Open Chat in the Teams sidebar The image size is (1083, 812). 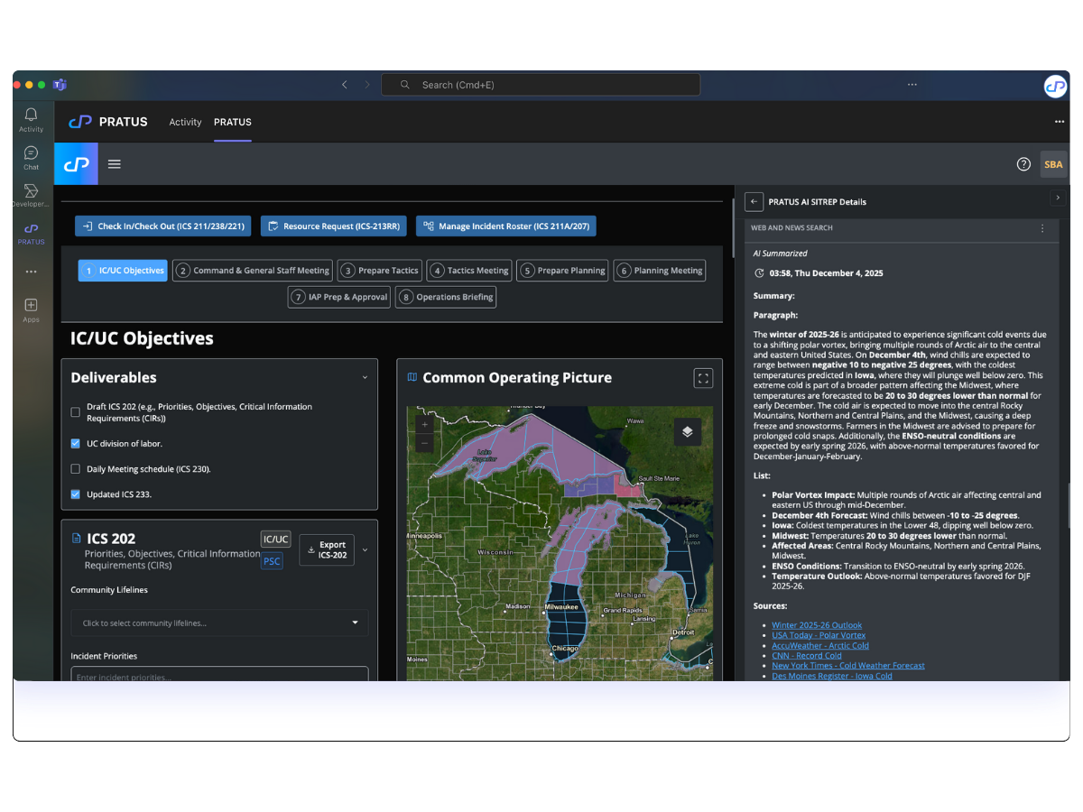tap(31, 157)
